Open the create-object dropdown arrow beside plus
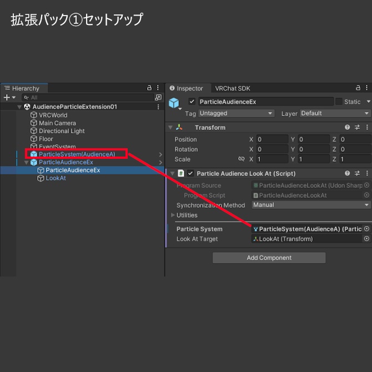Image resolution: width=372 pixels, height=372 pixels. [13, 97]
